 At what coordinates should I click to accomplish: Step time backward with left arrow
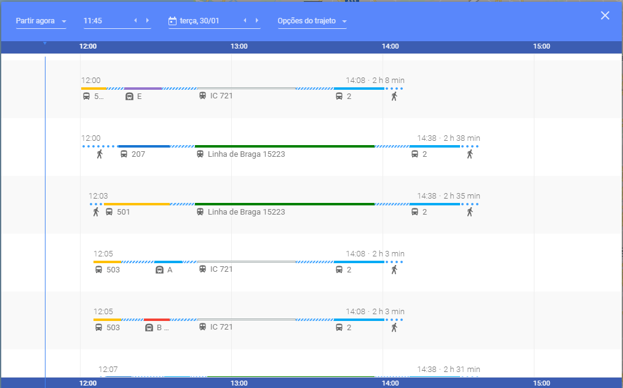click(135, 21)
